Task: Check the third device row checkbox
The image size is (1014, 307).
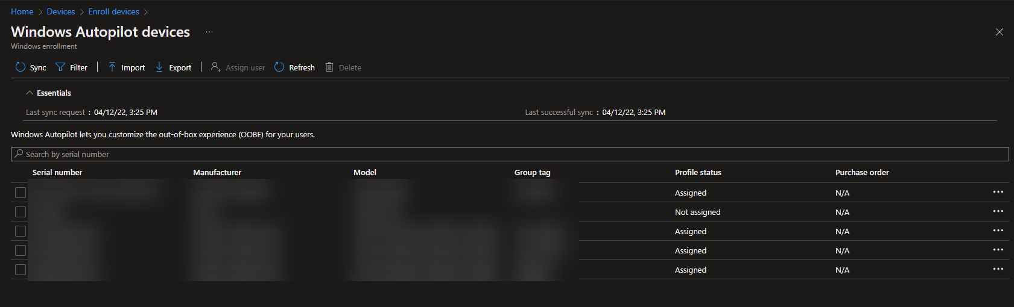Action: tap(21, 231)
